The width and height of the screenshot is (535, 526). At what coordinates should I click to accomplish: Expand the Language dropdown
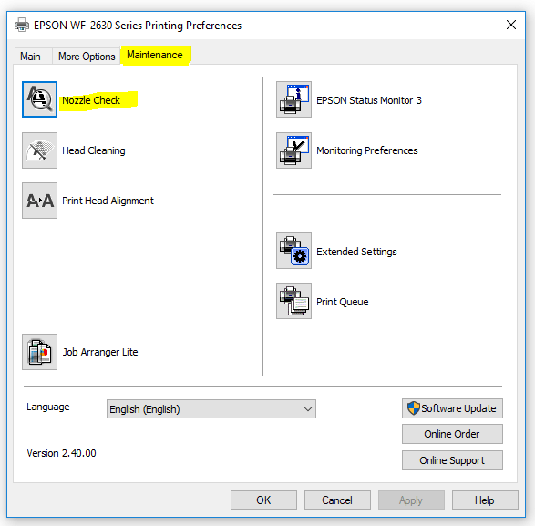click(x=211, y=409)
